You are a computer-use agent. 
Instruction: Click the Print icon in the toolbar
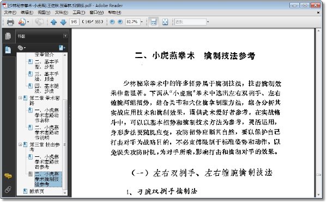tap(10, 22)
